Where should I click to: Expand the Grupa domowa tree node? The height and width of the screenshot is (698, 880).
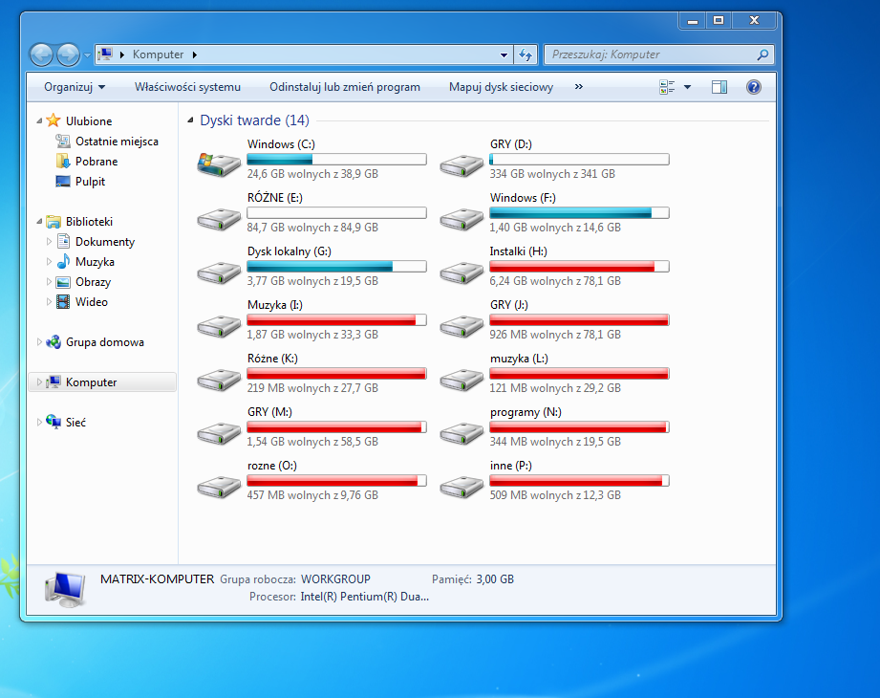point(39,342)
